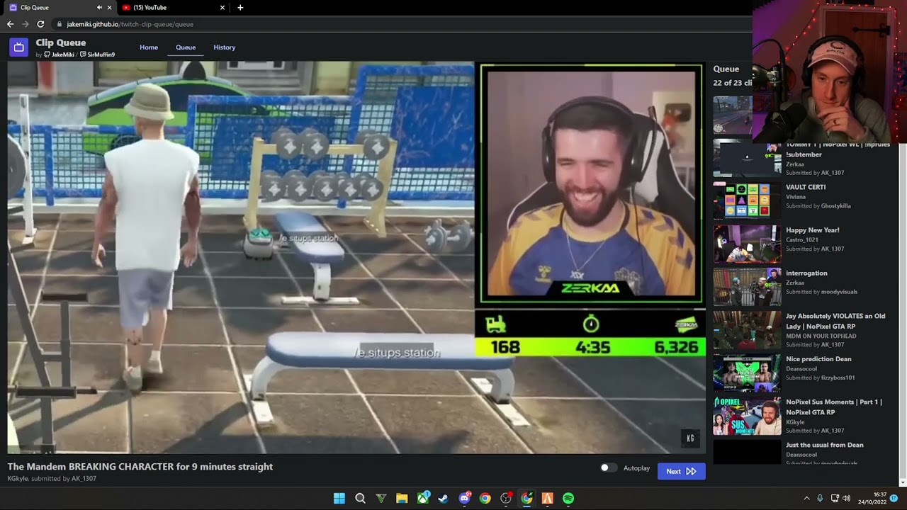Screen dimensions: 907x510
Task: Open JakeMiki GitHub profile link
Action: point(60,55)
